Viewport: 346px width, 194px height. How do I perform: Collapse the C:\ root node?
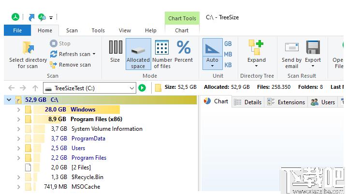[9, 100]
